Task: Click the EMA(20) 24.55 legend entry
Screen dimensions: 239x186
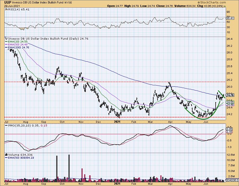Action: coord(18,42)
